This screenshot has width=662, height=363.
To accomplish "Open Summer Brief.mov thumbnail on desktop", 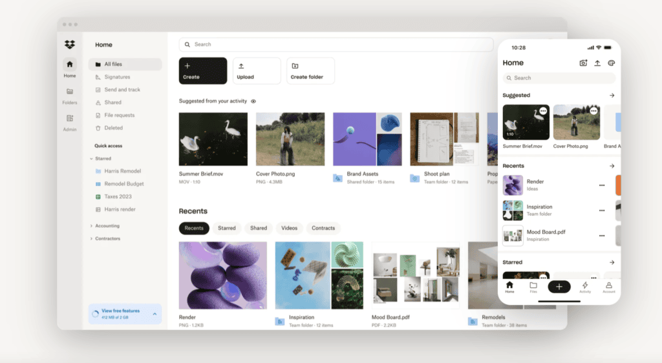I will [x=213, y=139].
